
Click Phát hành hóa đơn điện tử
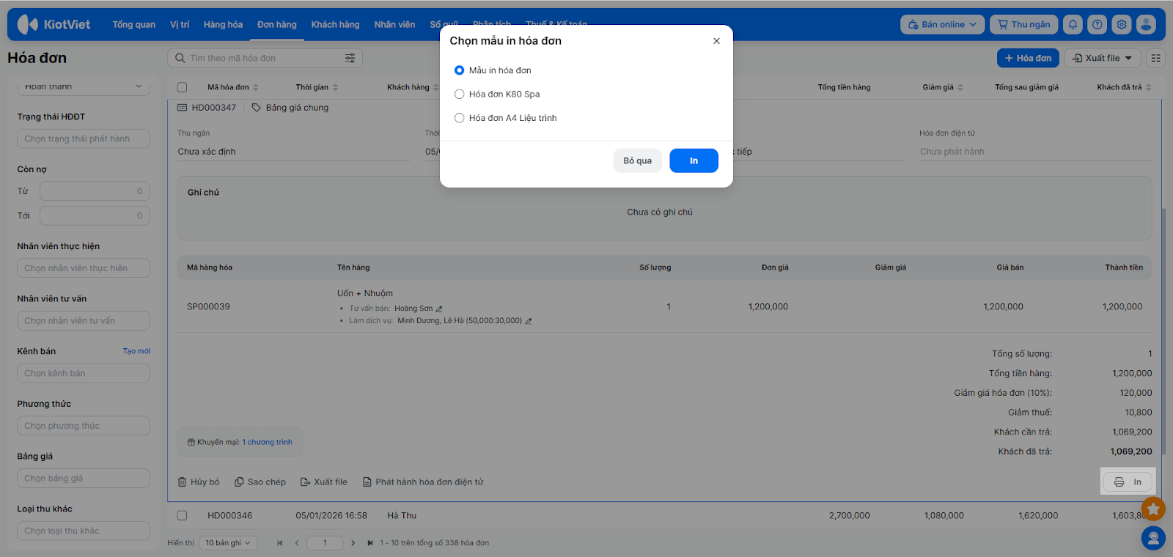coord(423,482)
